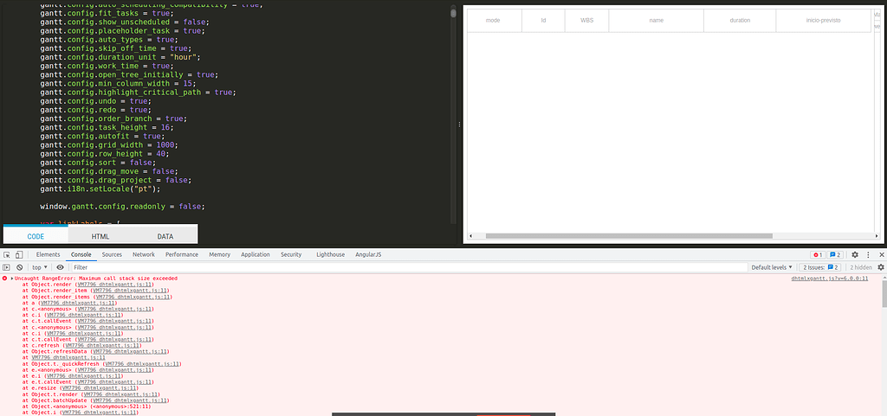The width and height of the screenshot is (887, 416).
Task: Show the console sidebar icon
Action: point(7,267)
